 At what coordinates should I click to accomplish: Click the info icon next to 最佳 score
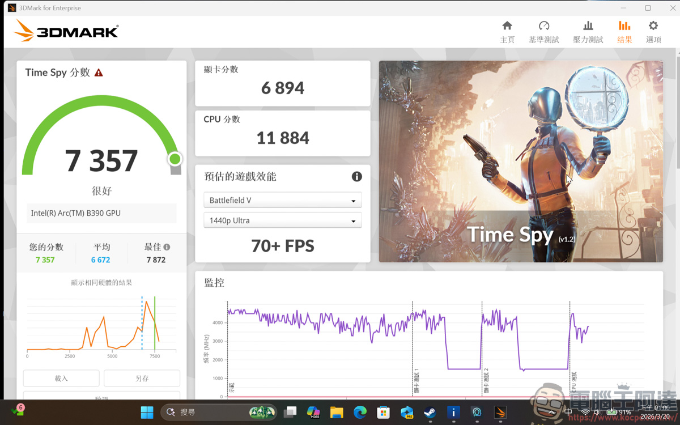[166, 246]
